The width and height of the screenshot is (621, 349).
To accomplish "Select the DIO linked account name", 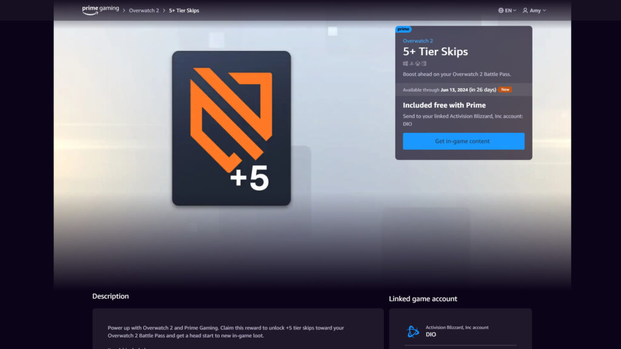I will 431,334.
